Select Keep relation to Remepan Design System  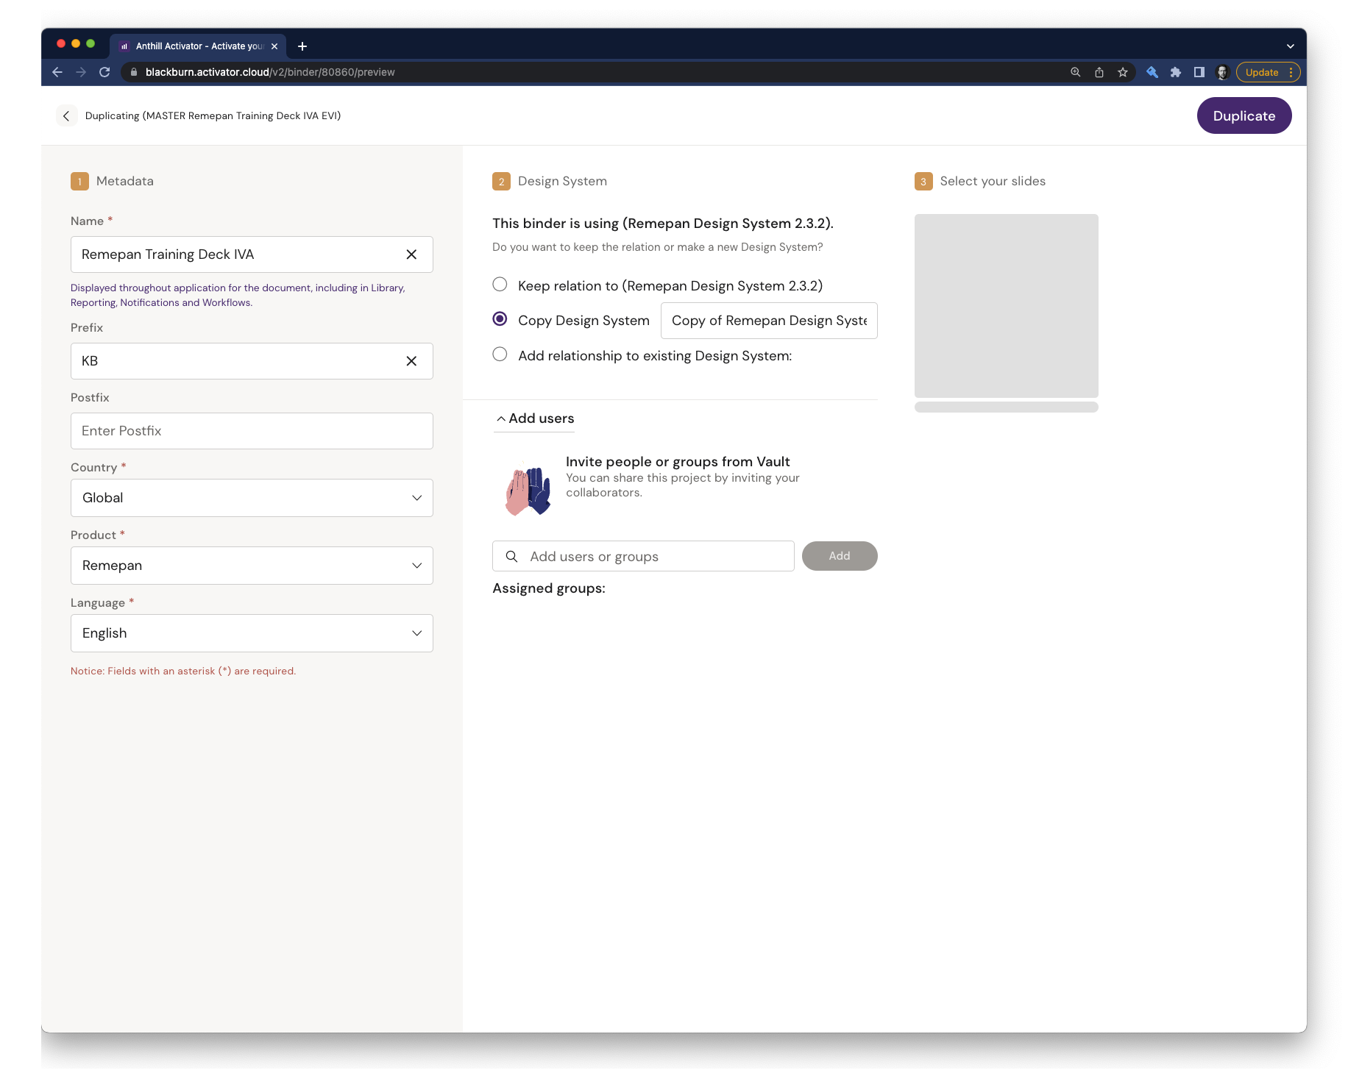point(500,285)
